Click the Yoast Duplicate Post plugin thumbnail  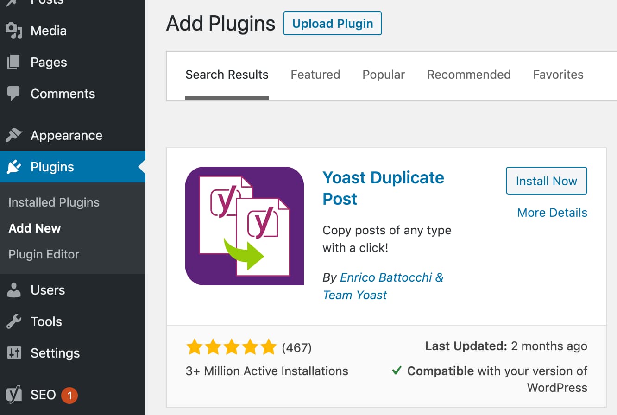pos(245,226)
